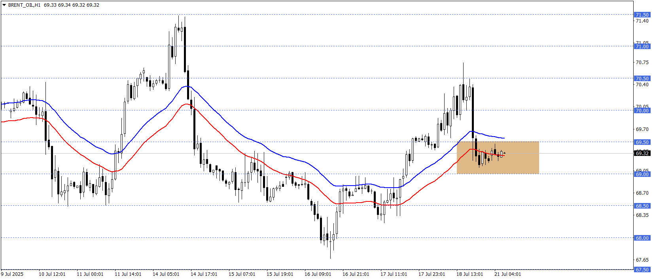The height and width of the screenshot is (279, 653).
Task: Click the 11 Jul 00:01 time label
Action: click(x=90, y=274)
